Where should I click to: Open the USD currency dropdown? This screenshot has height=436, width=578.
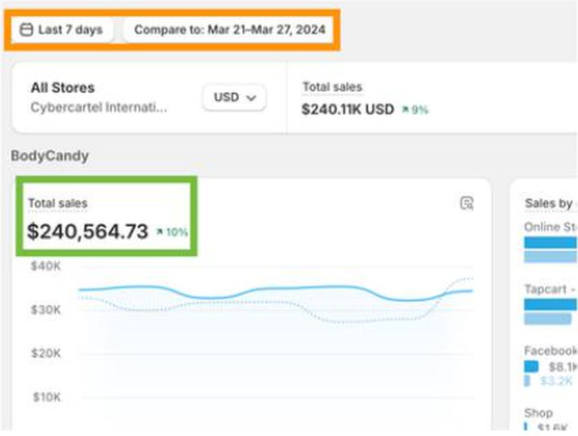[x=234, y=97]
